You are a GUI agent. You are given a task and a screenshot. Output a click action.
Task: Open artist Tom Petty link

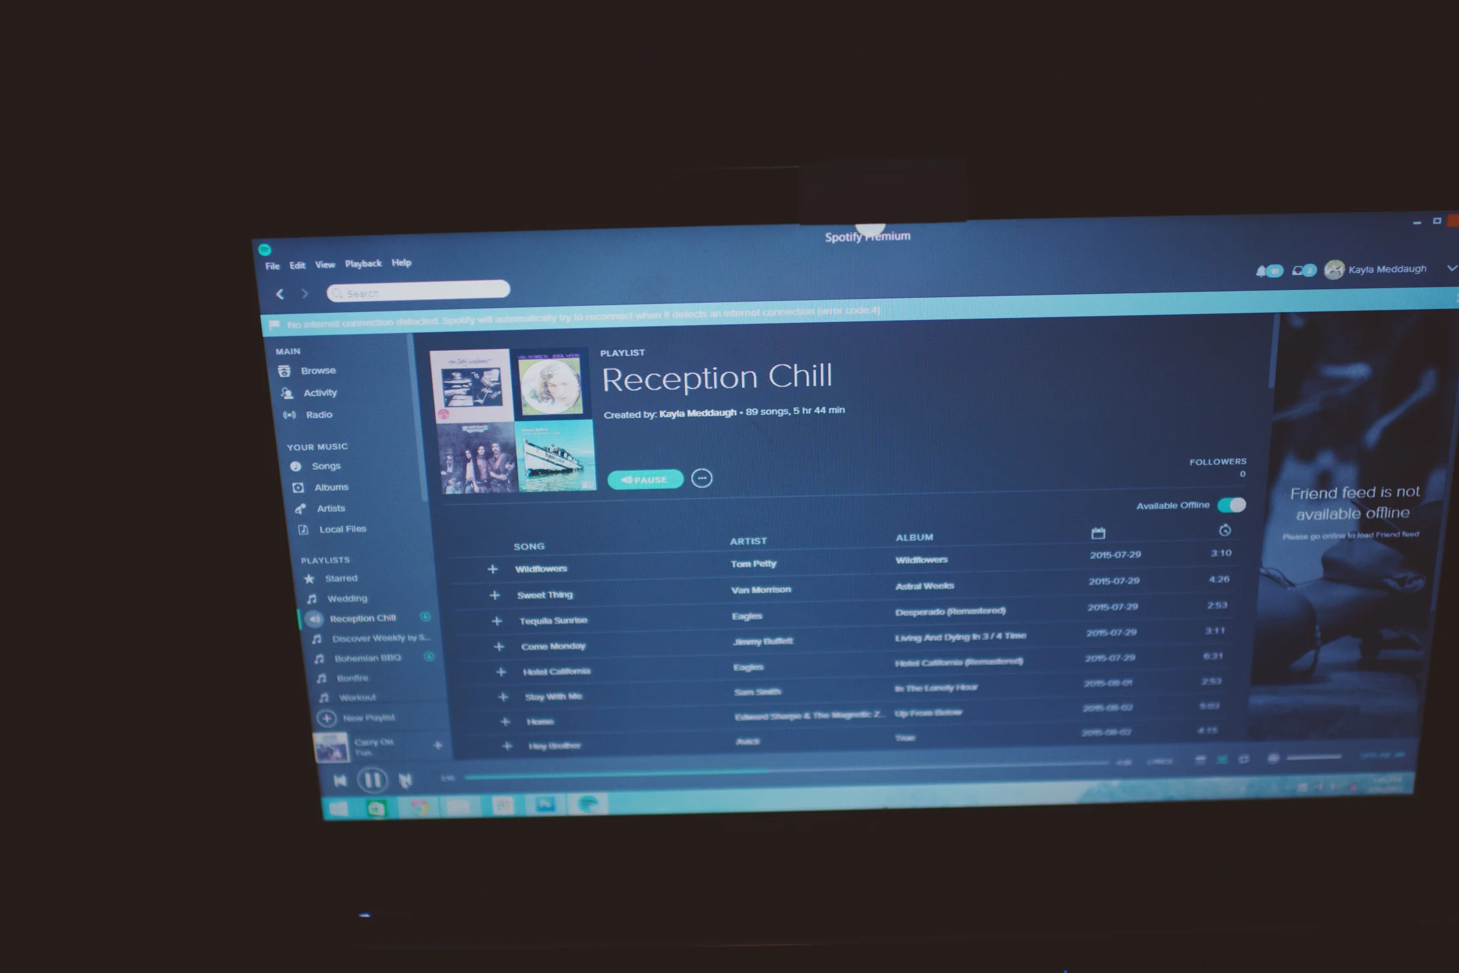pos(753,564)
